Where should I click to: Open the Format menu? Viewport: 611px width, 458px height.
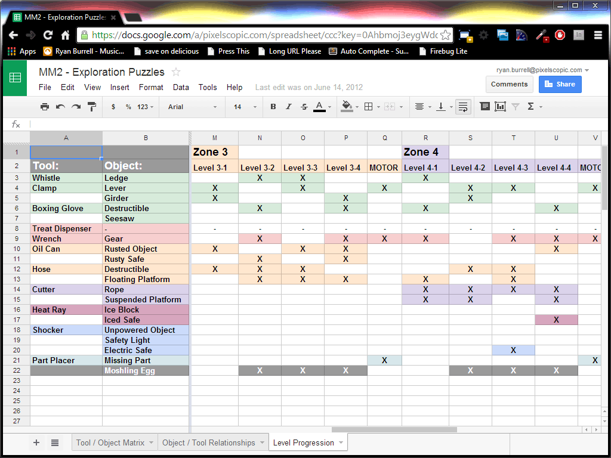click(x=151, y=87)
